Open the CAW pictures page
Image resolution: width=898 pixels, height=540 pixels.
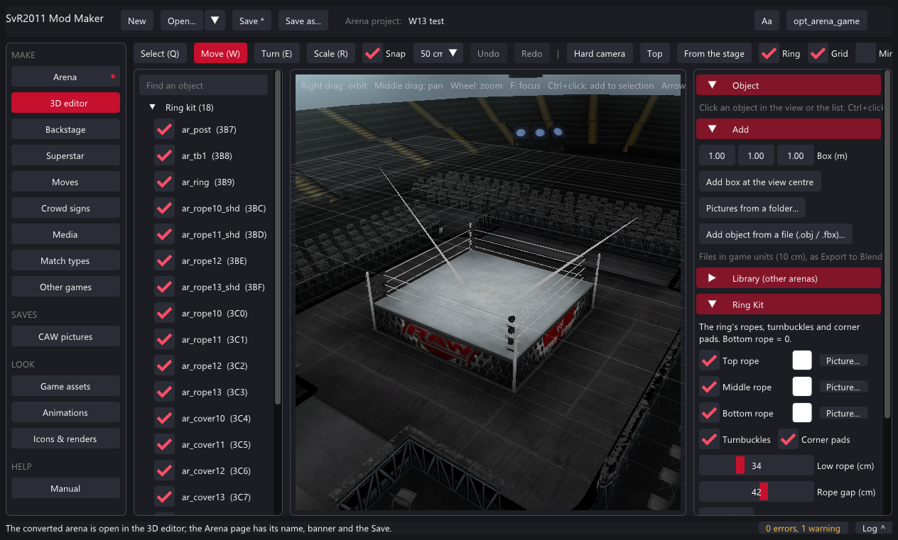pyautogui.click(x=65, y=336)
